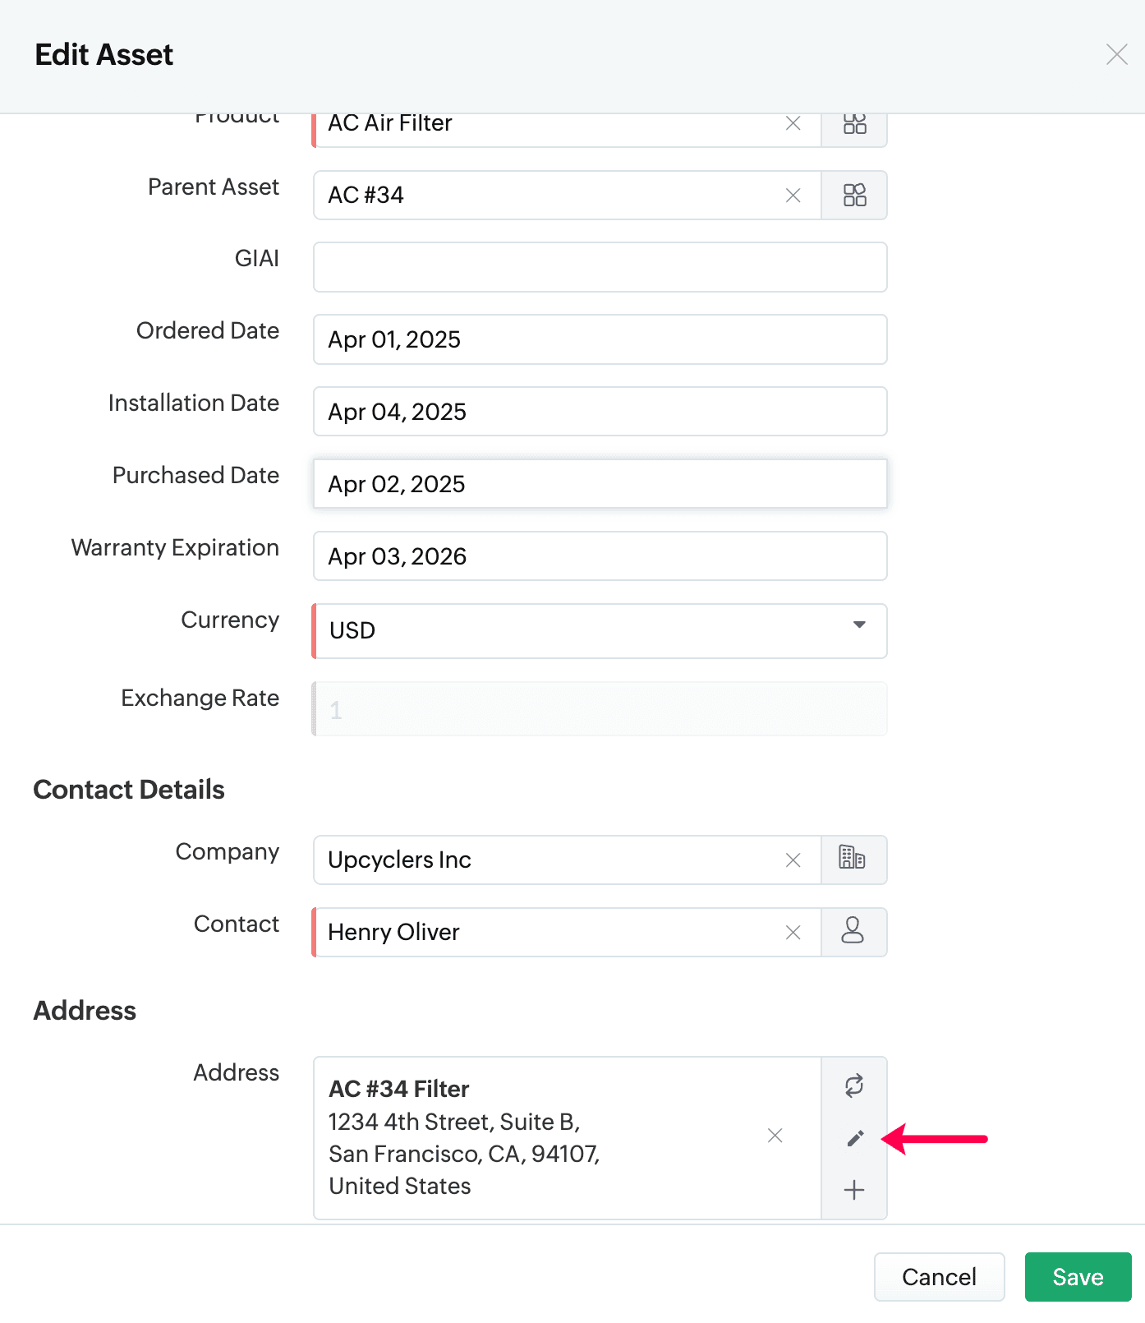Clear Henry Oliver contact value

[x=793, y=933]
